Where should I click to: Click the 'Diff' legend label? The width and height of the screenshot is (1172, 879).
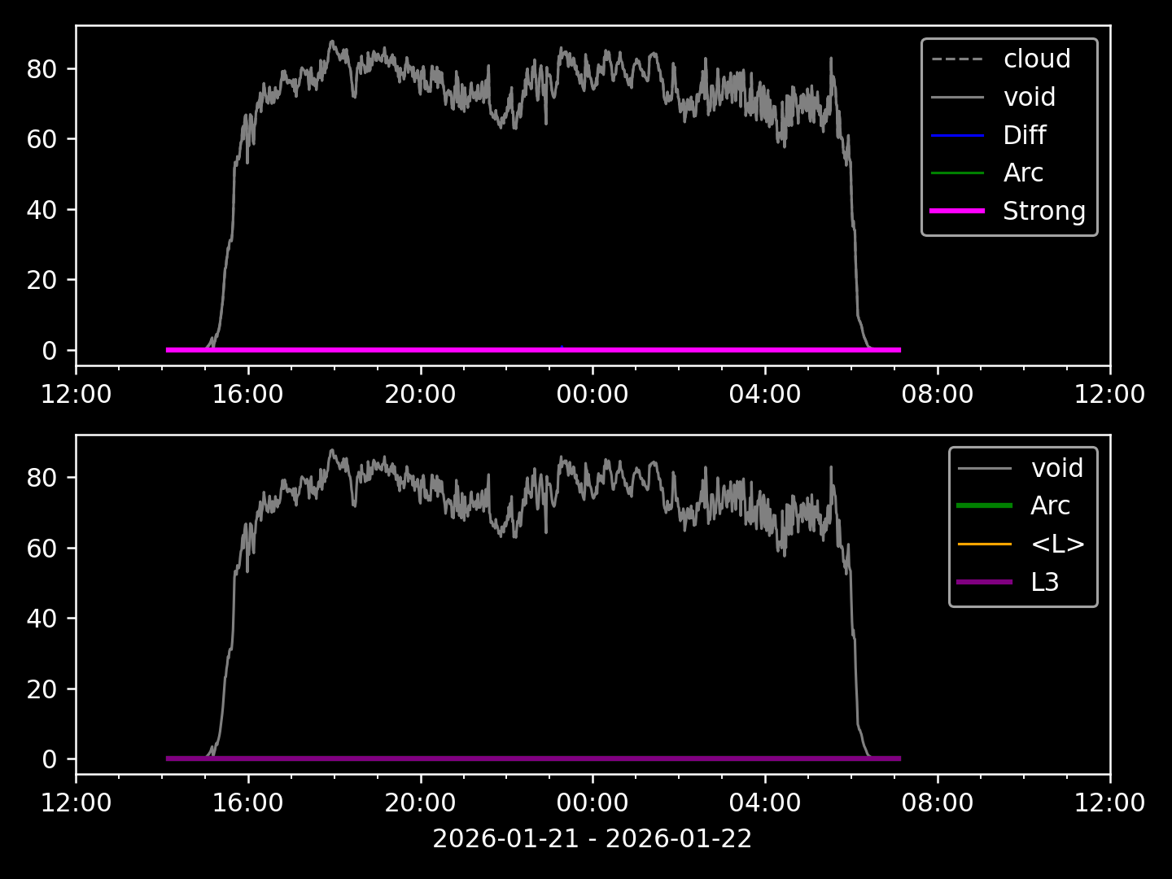(x=1024, y=135)
